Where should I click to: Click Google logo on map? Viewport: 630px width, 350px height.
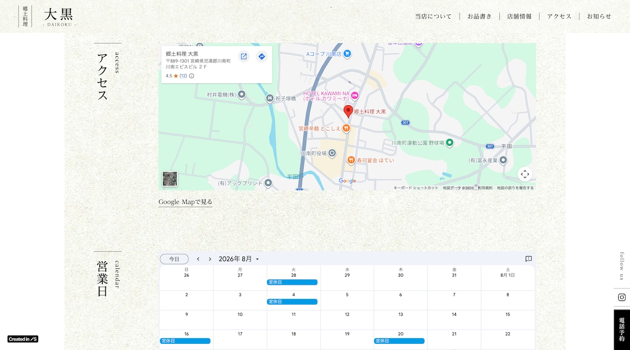click(348, 181)
